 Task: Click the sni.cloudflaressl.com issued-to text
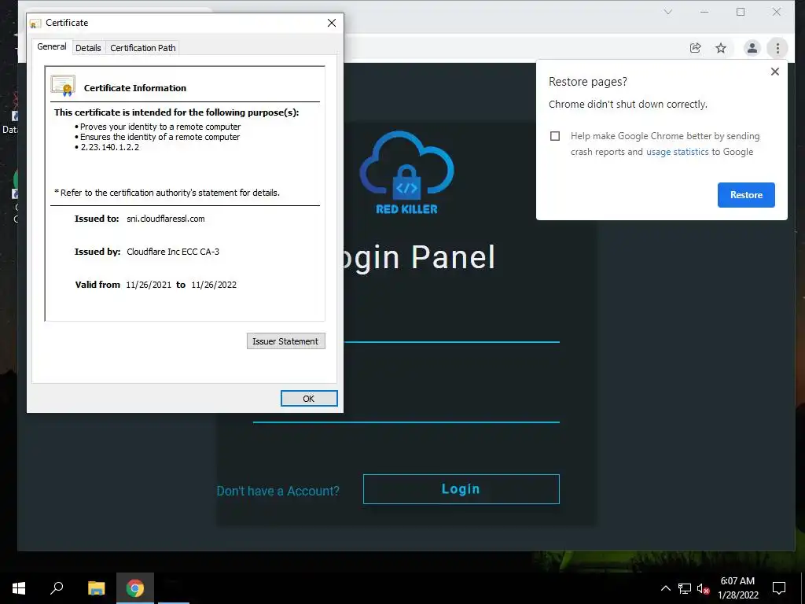[x=165, y=219]
